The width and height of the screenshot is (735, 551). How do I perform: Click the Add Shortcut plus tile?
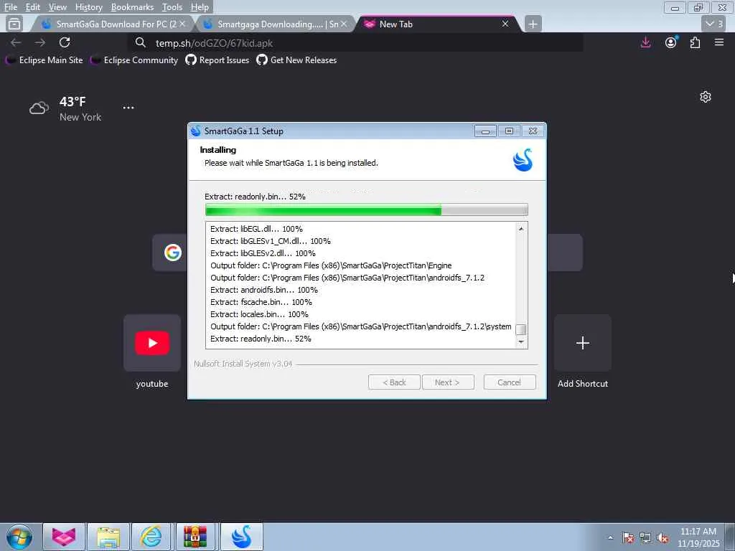tap(583, 343)
